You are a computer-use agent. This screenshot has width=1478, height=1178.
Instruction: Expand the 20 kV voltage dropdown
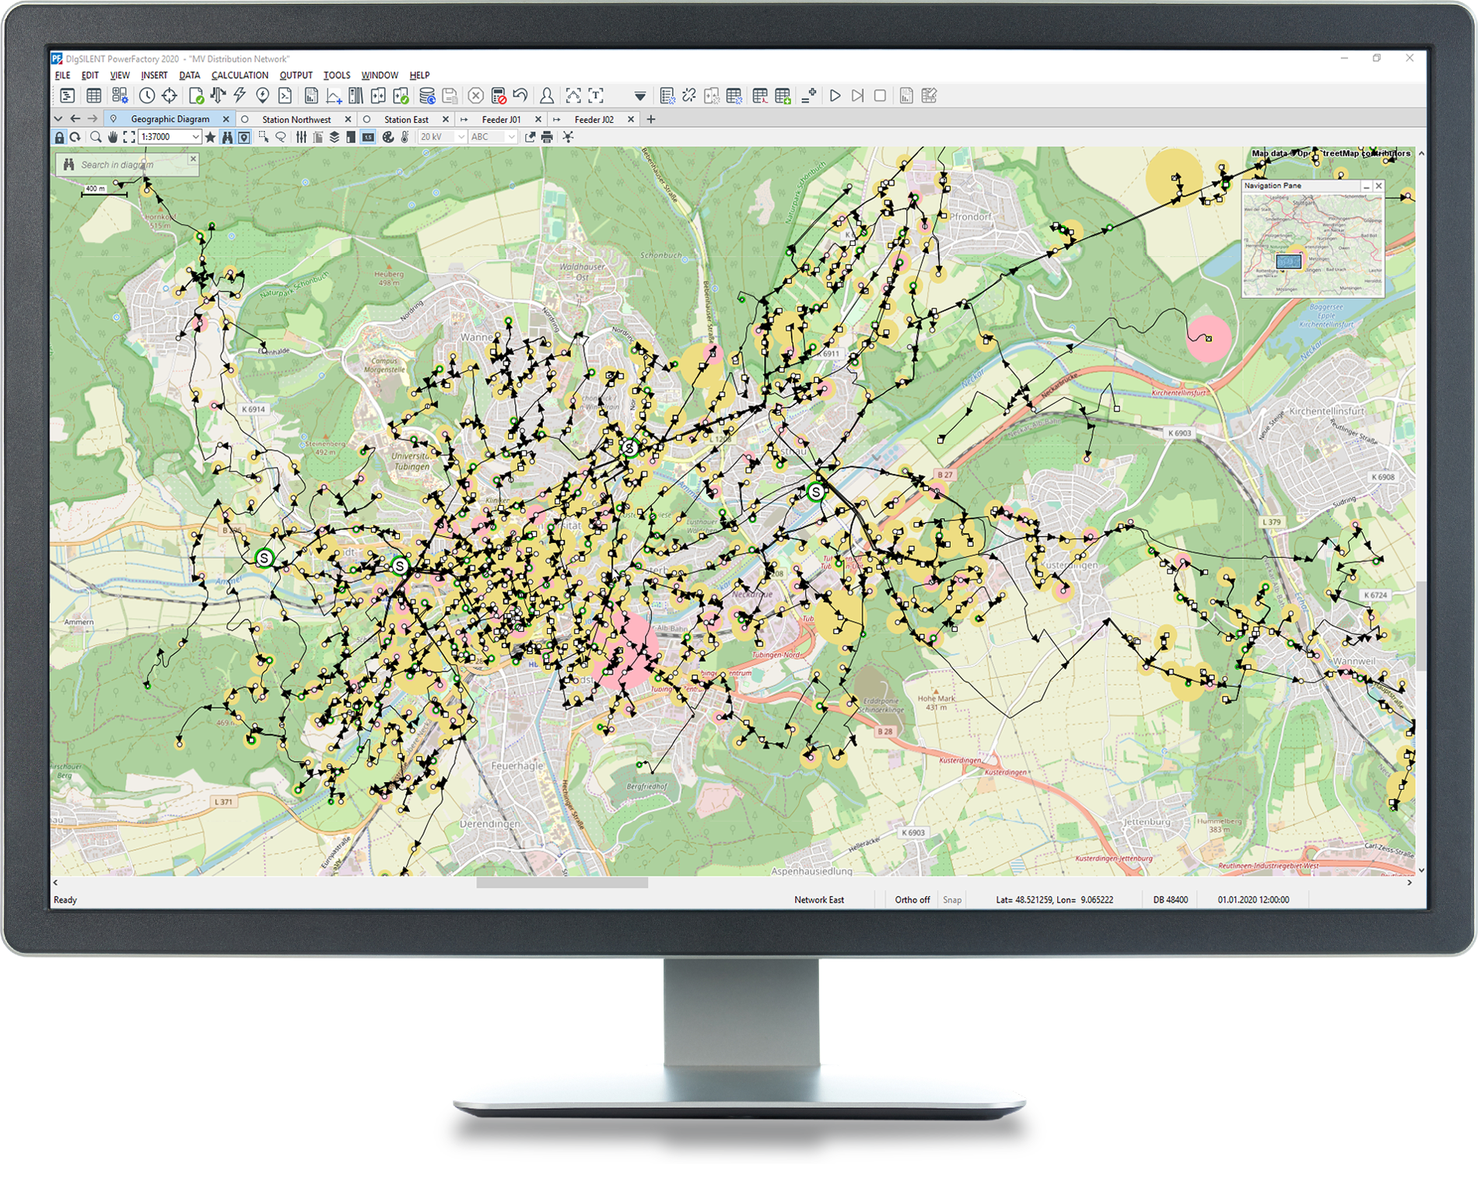pos(461,137)
